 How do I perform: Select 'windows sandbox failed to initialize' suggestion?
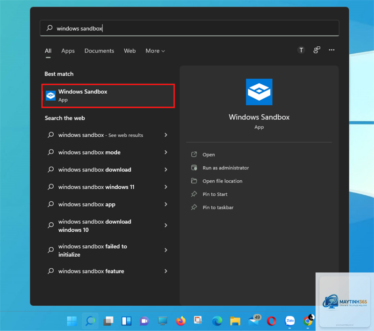click(93, 250)
